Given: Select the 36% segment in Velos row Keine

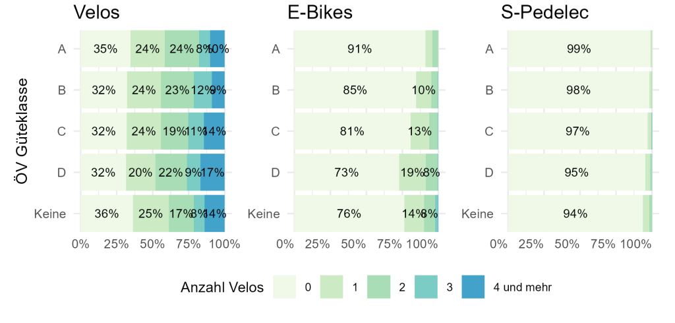Looking at the screenshot, I should pyautogui.click(x=106, y=214).
